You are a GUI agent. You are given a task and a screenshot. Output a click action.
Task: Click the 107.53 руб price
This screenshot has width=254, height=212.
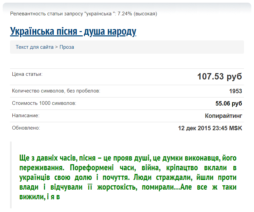point(219,76)
